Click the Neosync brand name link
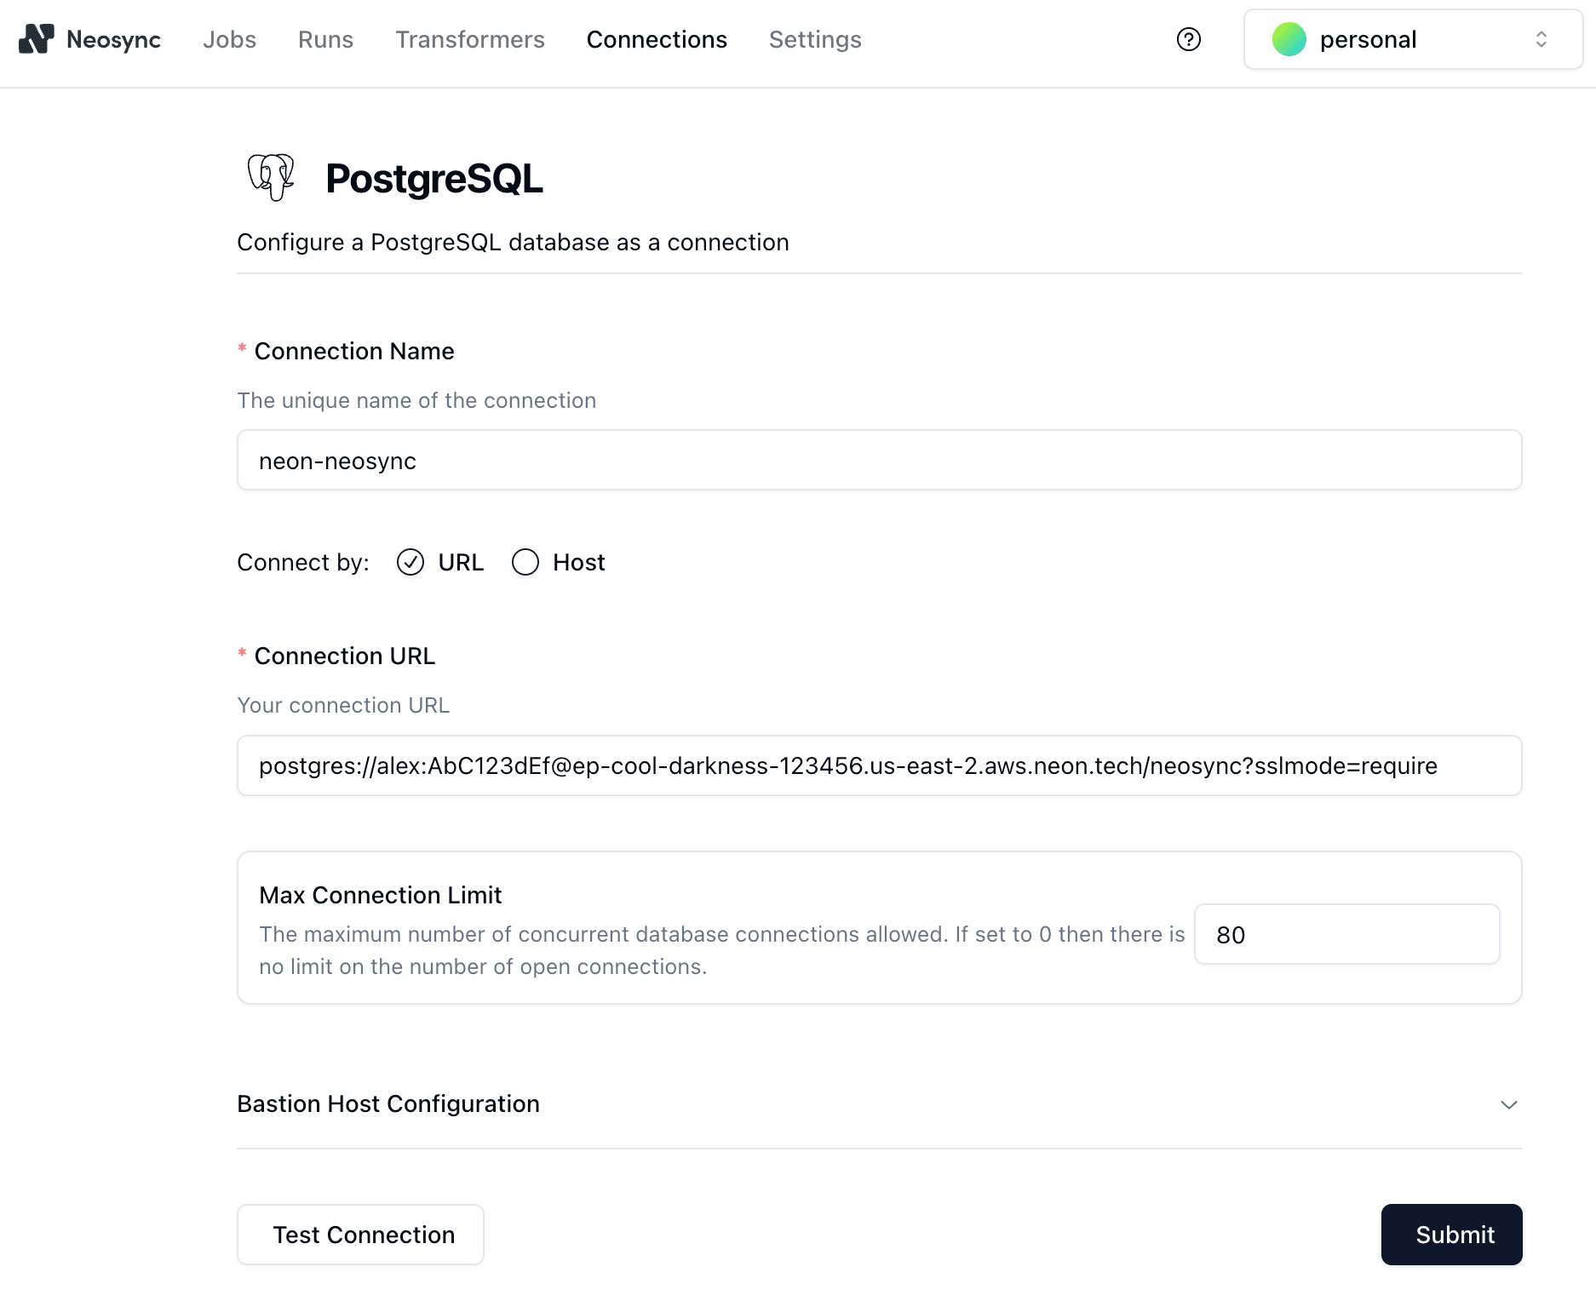Viewport: 1596px width, 1301px height. (113, 39)
